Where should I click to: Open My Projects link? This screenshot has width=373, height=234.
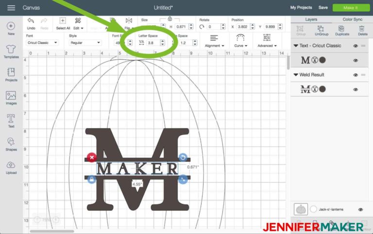tap(301, 8)
